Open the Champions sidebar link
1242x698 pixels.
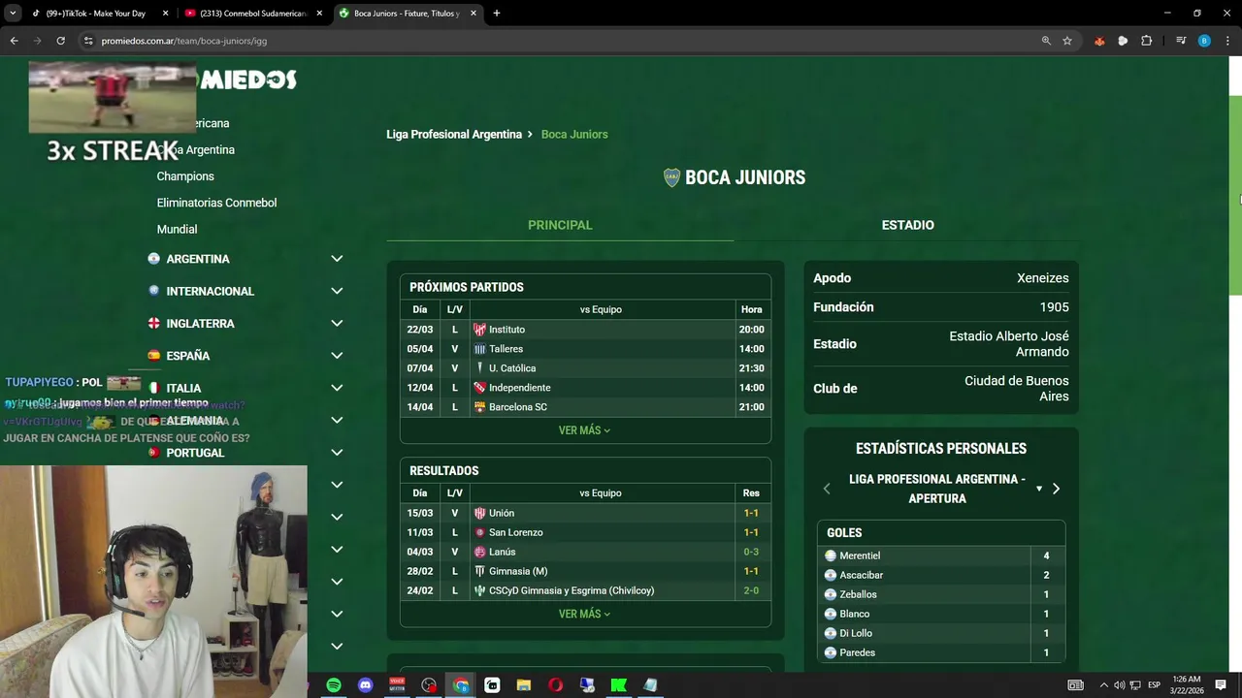tap(185, 176)
